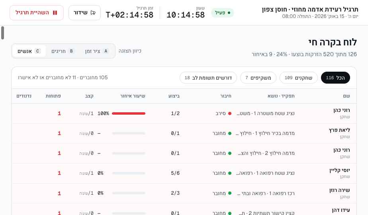368x215 pixels.
Task: Filter the list by הכל 116
Action: tap(335, 78)
